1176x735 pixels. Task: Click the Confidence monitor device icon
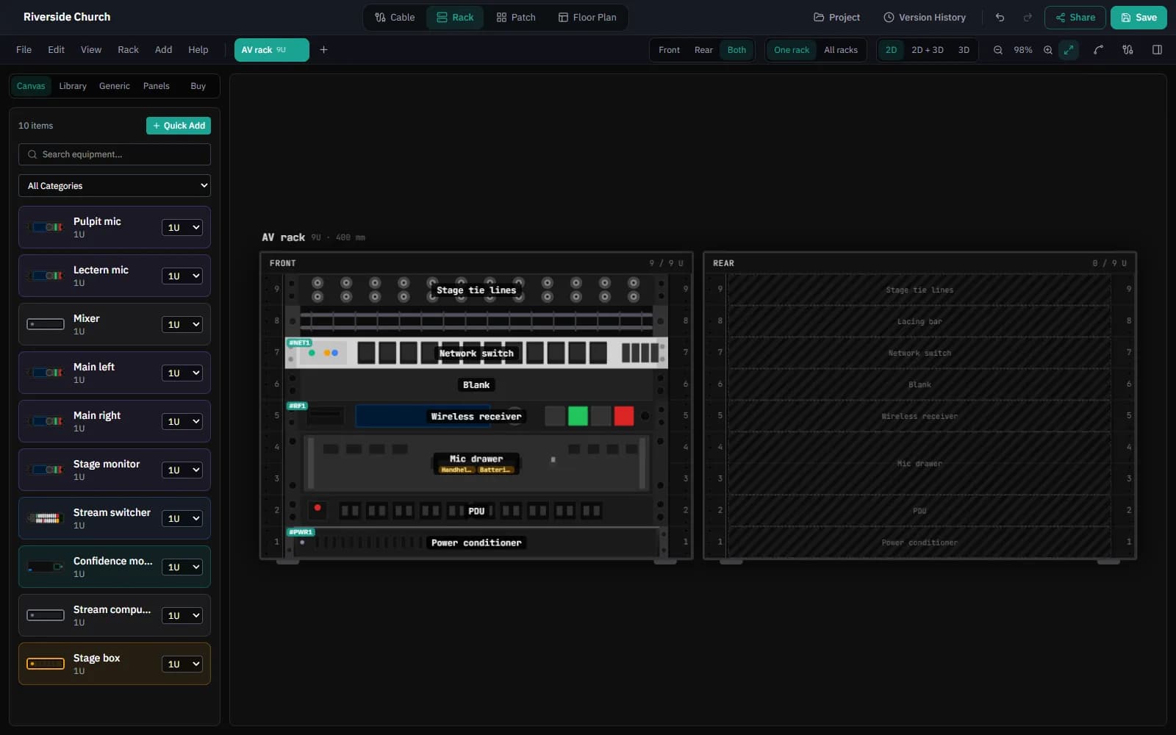[x=46, y=567]
